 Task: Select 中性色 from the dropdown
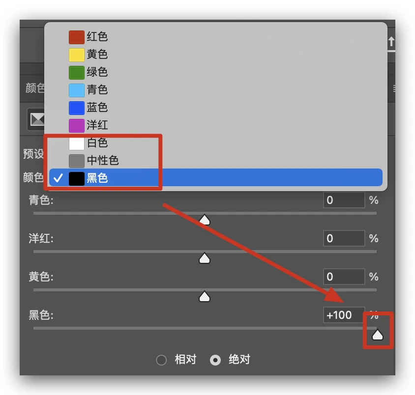point(216,161)
